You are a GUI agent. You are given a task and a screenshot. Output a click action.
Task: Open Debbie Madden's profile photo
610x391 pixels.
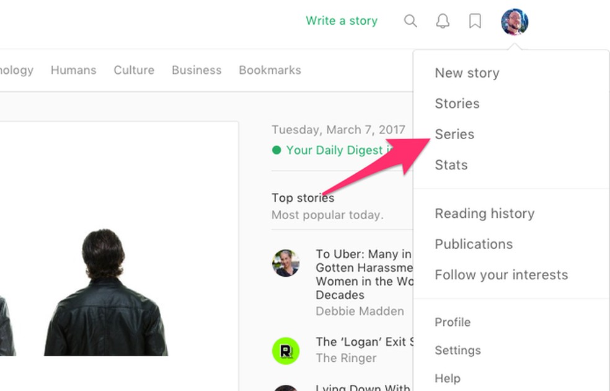pos(286,263)
